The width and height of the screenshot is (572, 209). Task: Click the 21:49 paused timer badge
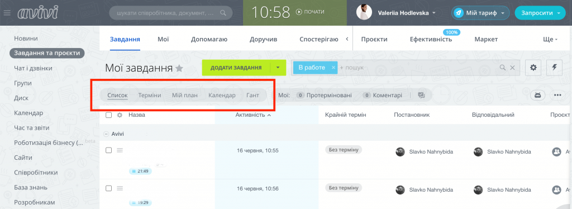point(140,171)
